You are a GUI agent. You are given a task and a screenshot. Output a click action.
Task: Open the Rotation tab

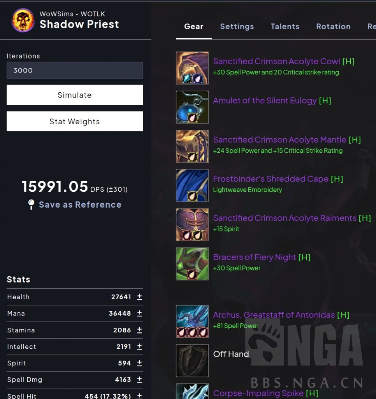click(x=333, y=26)
